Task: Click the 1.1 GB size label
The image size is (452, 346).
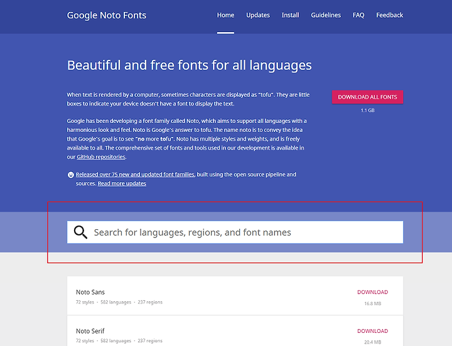Action: [367, 111]
